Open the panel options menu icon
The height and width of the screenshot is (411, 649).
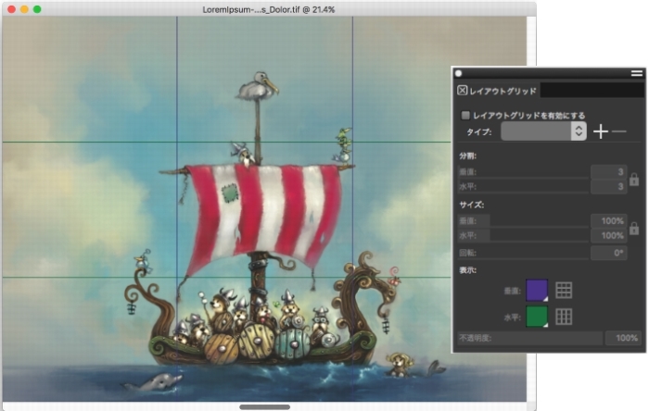[x=637, y=72]
